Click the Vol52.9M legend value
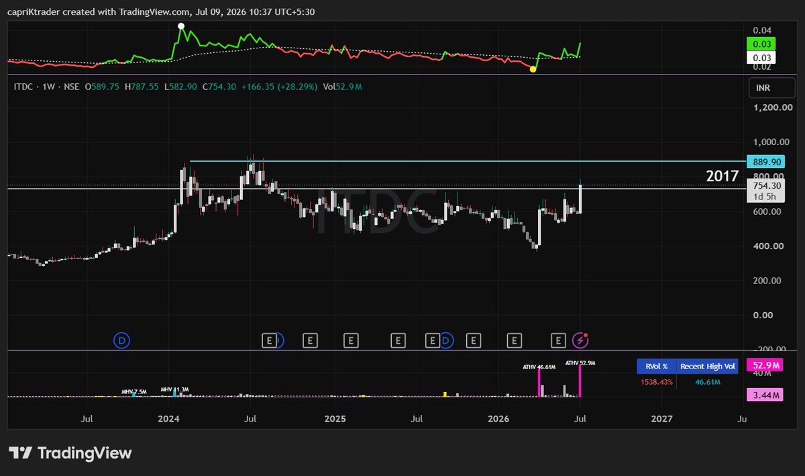This screenshot has width=805, height=476. point(343,87)
